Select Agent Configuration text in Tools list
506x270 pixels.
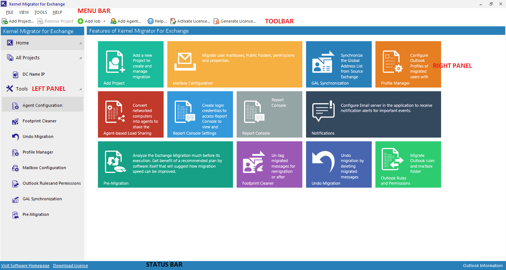tap(42, 105)
